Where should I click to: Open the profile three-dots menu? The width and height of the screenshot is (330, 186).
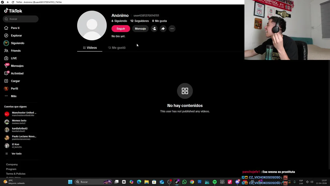(x=172, y=29)
